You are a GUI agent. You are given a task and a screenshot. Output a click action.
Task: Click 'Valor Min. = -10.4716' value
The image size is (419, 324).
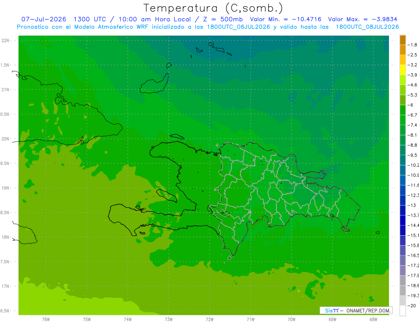click(x=285, y=19)
